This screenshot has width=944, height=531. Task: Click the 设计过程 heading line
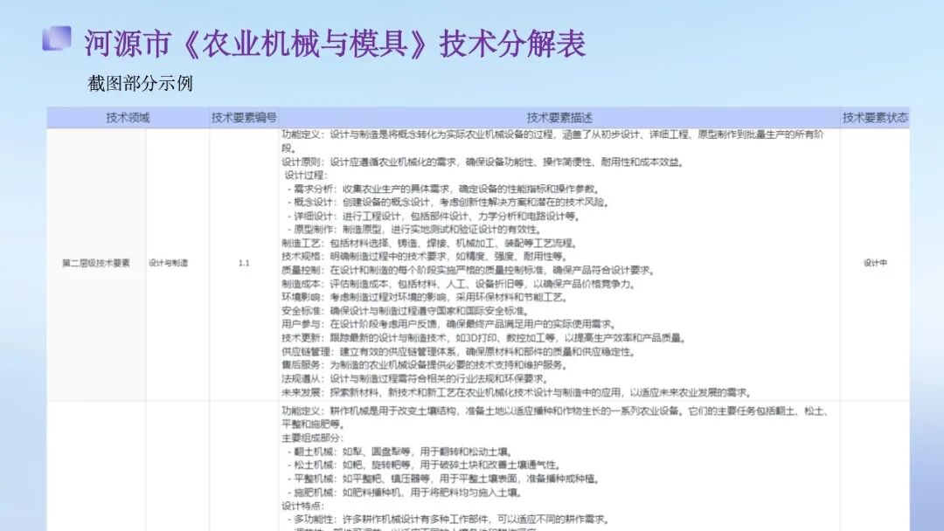coord(306,175)
